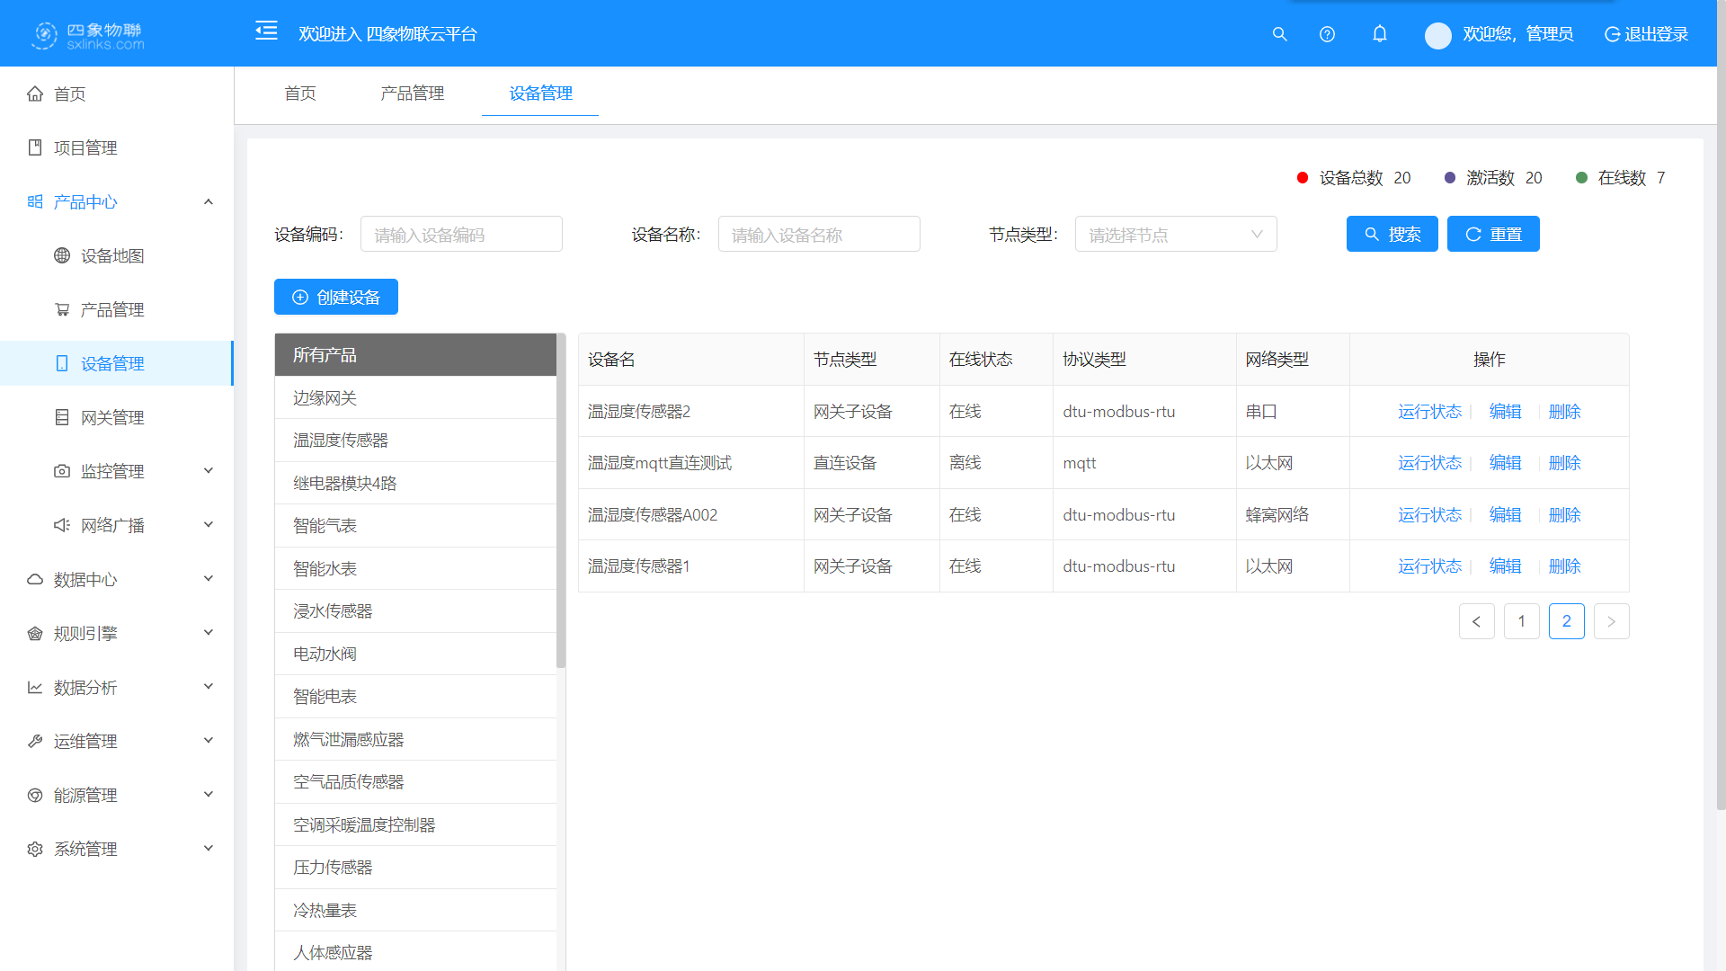The height and width of the screenshot is (971, 1726).
Task: Click 编辑 for 温湿度传感器A002
Action: 1505,514
